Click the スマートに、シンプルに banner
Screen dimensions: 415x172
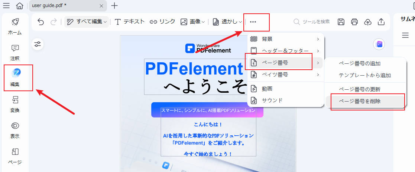[207, 110]
